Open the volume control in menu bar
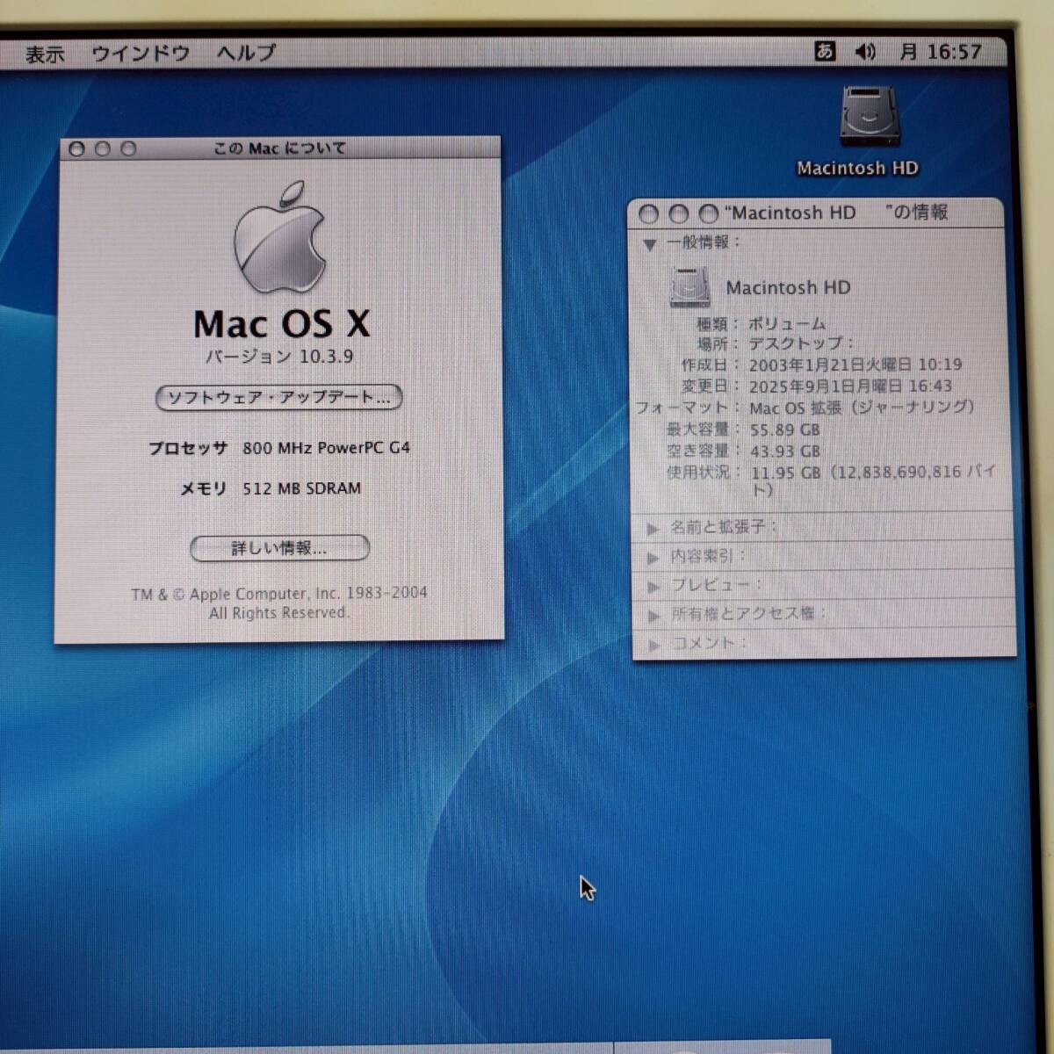1054x1054 pixels. tap(865, 53)
